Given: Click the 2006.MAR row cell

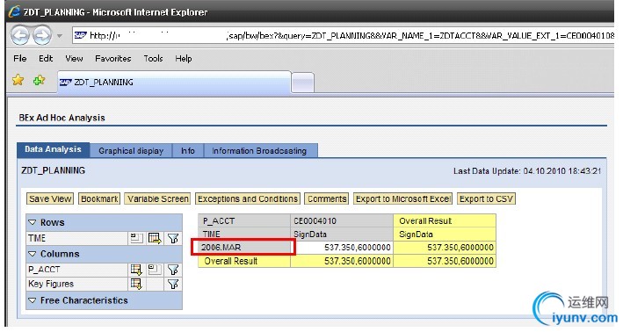Looking at the screenshot, I should (x=244, y=248).
